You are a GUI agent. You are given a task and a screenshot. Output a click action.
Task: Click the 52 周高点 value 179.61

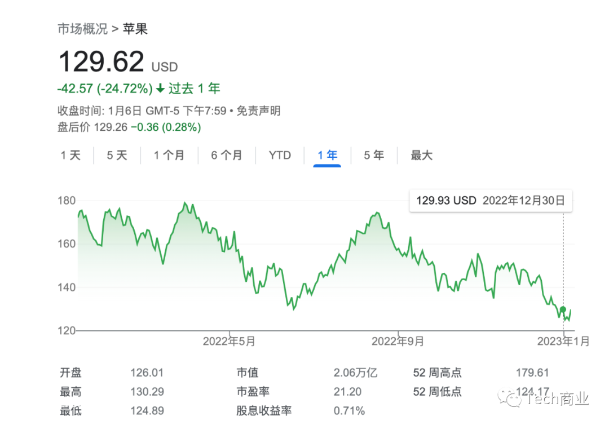point(532,373)
